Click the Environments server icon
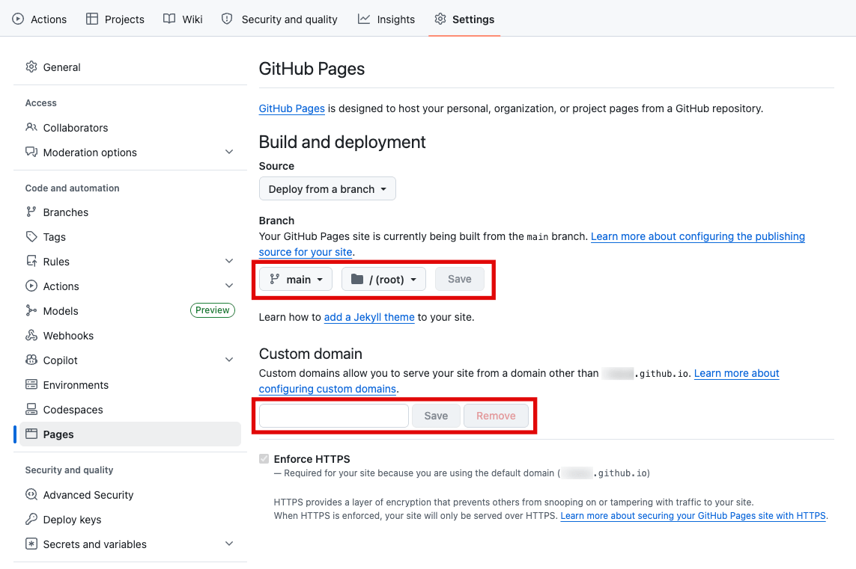856x569 pixels. point(31,385)
